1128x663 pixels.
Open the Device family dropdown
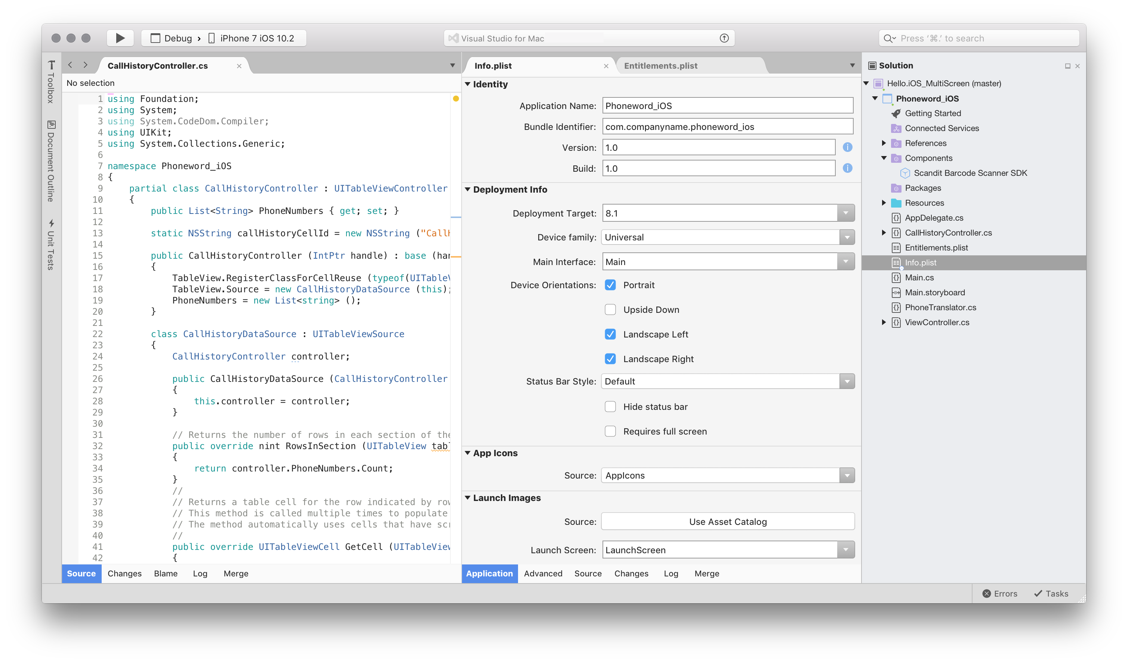(847, 237)
